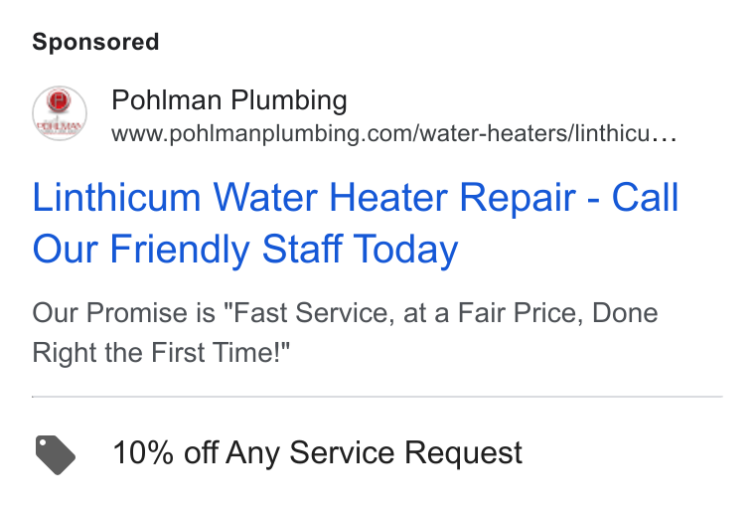Screen dimensions: 755x513
Task: Select the 10% off Any Service Request offer
Action: point(317,452)
